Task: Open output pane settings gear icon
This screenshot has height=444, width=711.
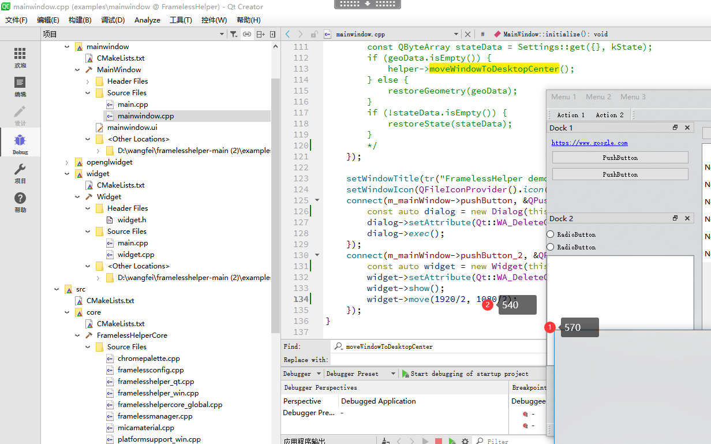Action: pos(465,440)
